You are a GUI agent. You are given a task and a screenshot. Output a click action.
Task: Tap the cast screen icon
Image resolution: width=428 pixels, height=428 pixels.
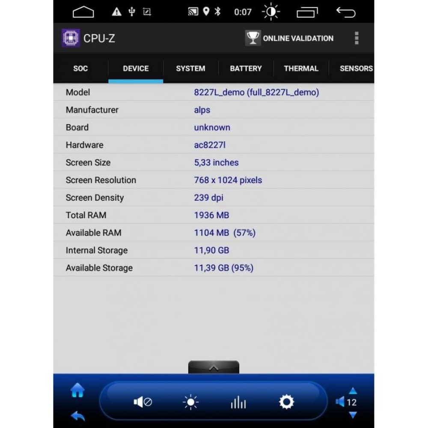point(193,12)
